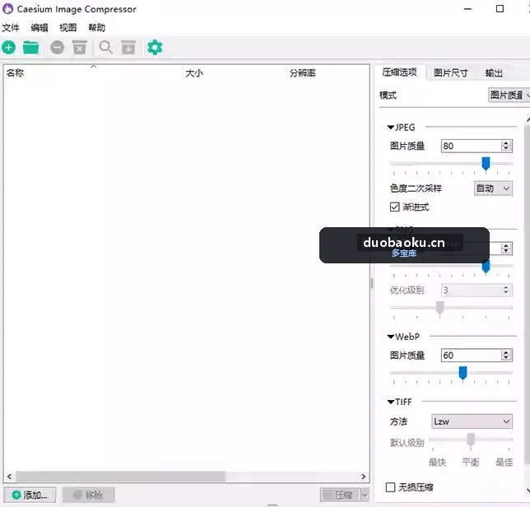Toggle the 渐进式 checkbox
Image resolution: width=530 pixels, height=507 pixels.
(x=394, y=207)
